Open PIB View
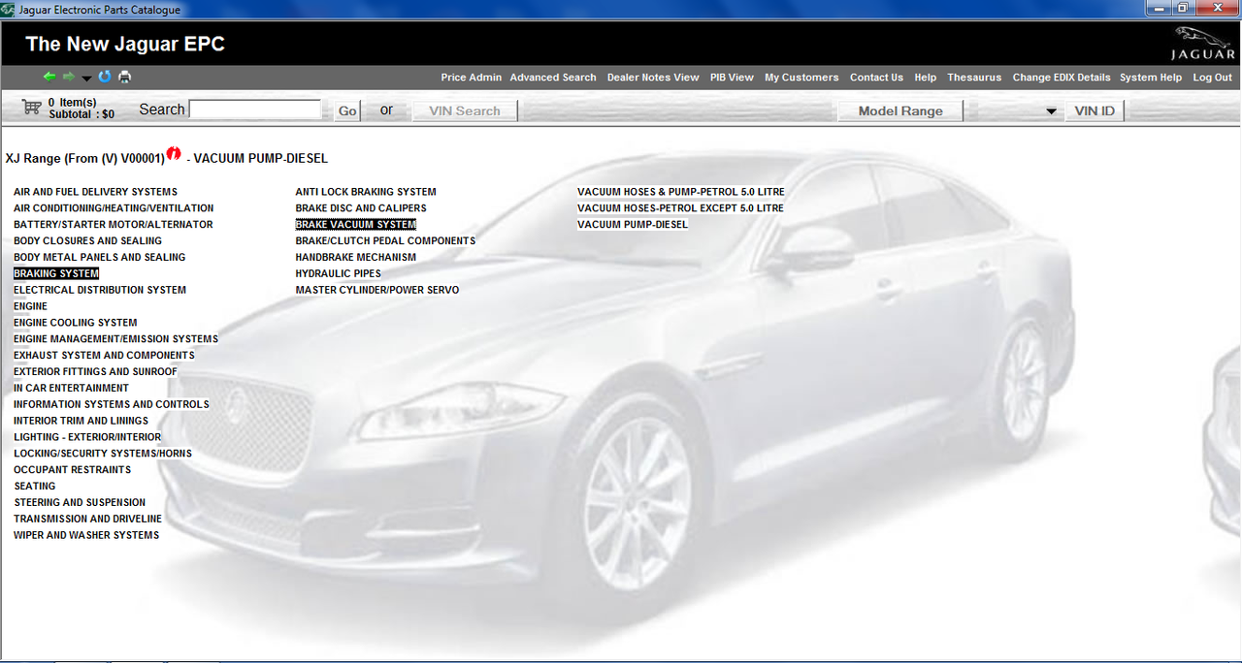This screenshot has width=1242, height=663. click(x=732, y=78)
